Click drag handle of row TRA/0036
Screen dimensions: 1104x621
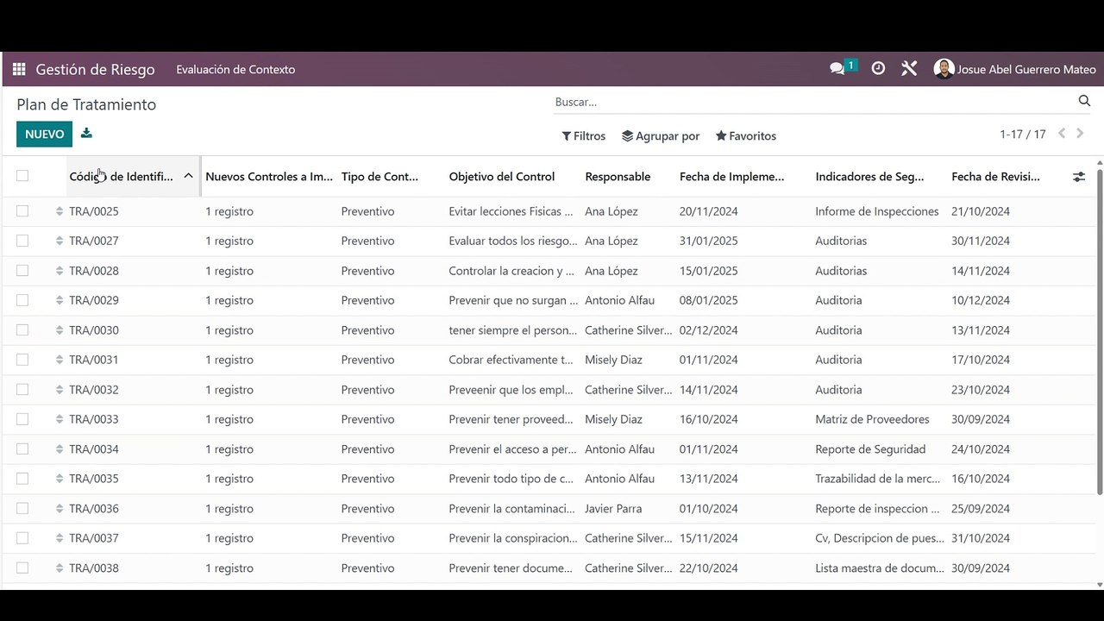pos(60,509)
